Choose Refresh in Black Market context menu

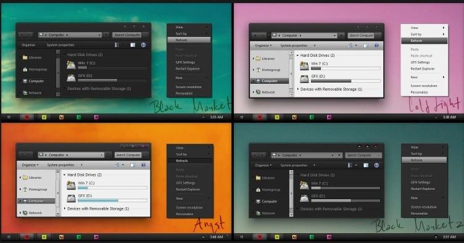point(189,40)
